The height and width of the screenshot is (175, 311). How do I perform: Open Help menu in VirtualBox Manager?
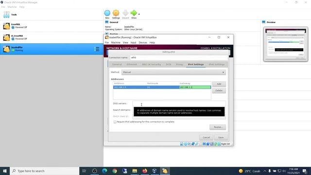[22, 7]
